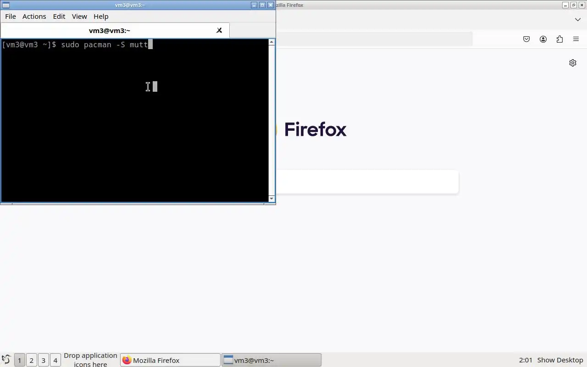Select the vm3@vm3:~ taskbar button
587x367 pixels.
pyautogui.click(x=271, y=360)
